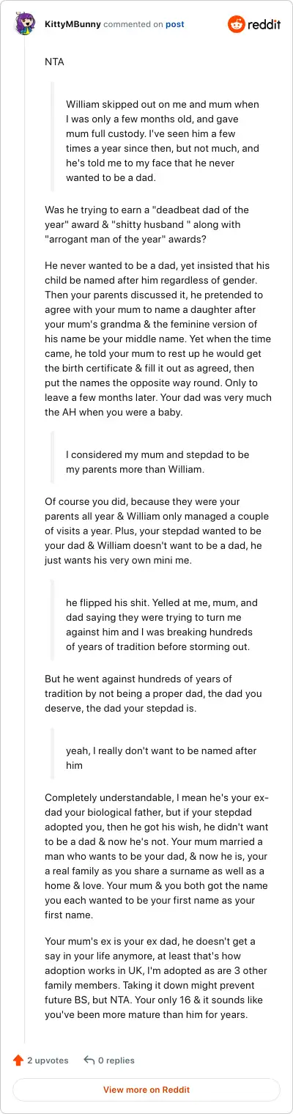
Task: Click the reply arrow icon
Action: pyautogui.click(x=89, y=1060)
